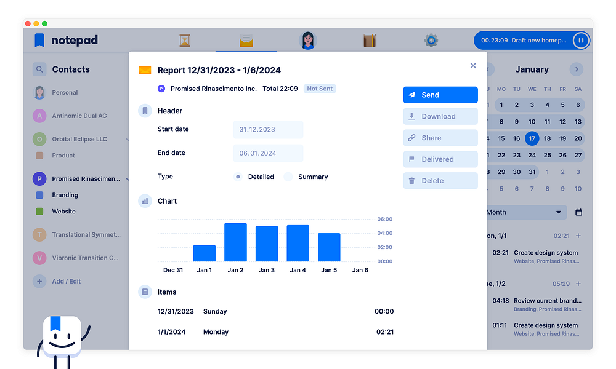Click the Download button
Image resolution: width=616 pixels, height=369 pixels.
tap(440, 116)
